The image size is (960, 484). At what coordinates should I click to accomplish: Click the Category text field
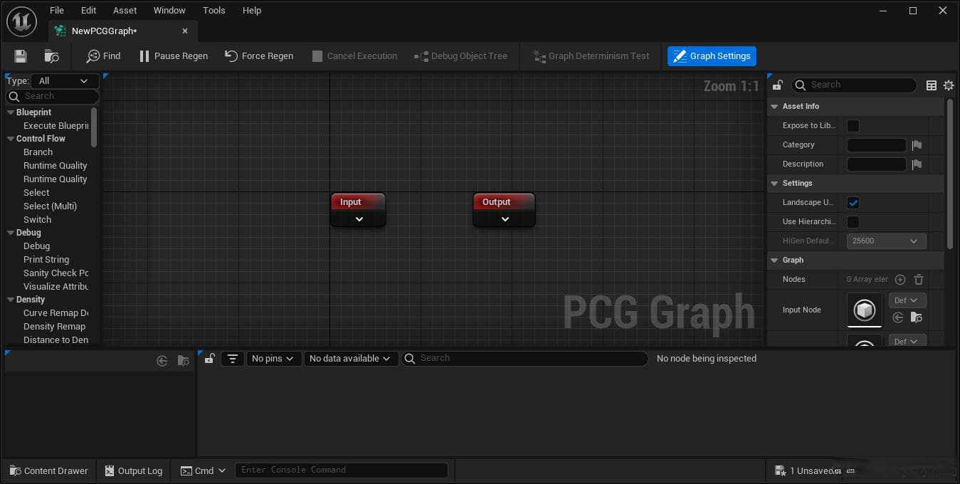[x=876, y=145]
